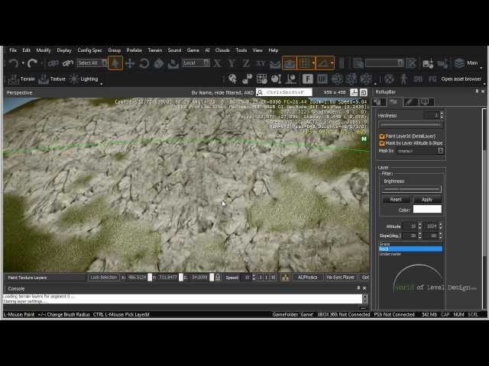Lock movement to the Z axis

[246, 63]
